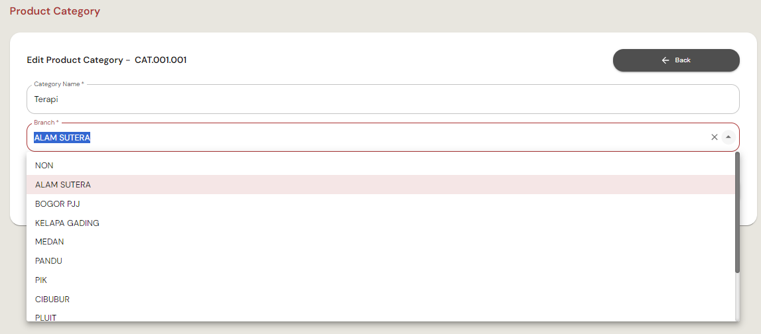Click the 'Category Name *' field label
761x334 pixels.
coord(58,84)
